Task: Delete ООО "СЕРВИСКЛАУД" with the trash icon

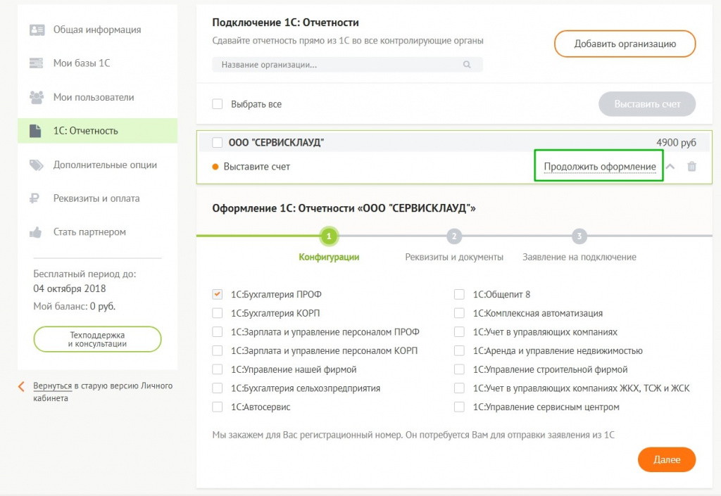Action: (x=691, y=166)
